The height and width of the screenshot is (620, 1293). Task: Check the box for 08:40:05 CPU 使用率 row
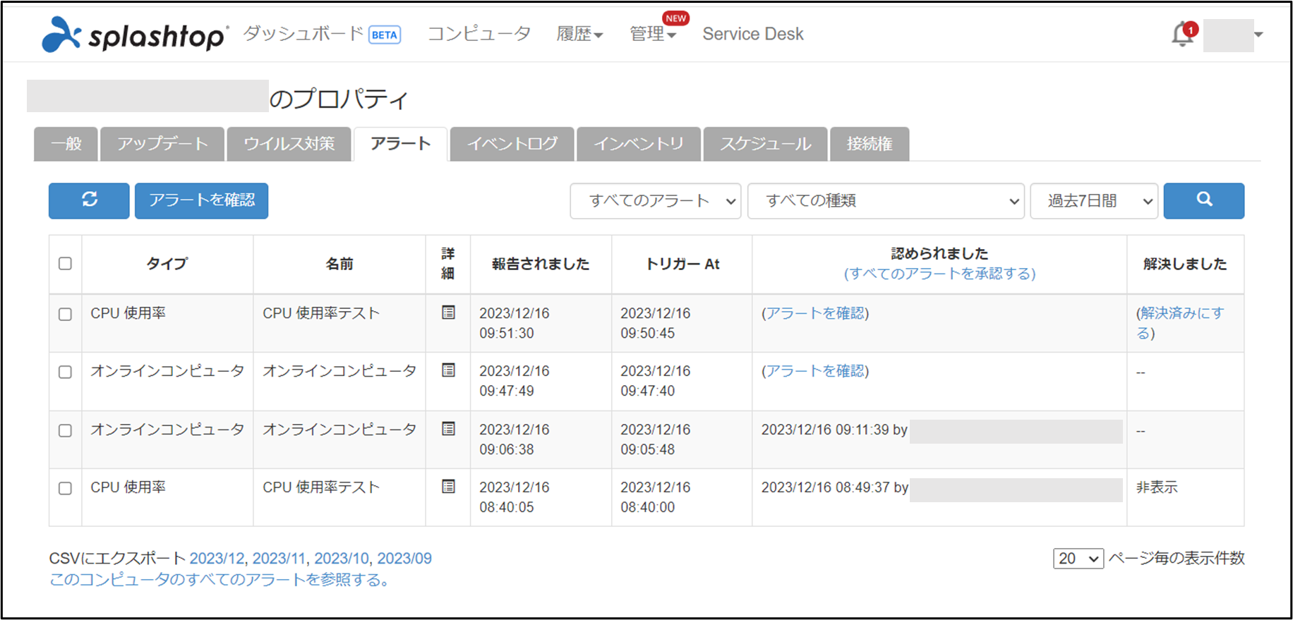coord(65,488)
